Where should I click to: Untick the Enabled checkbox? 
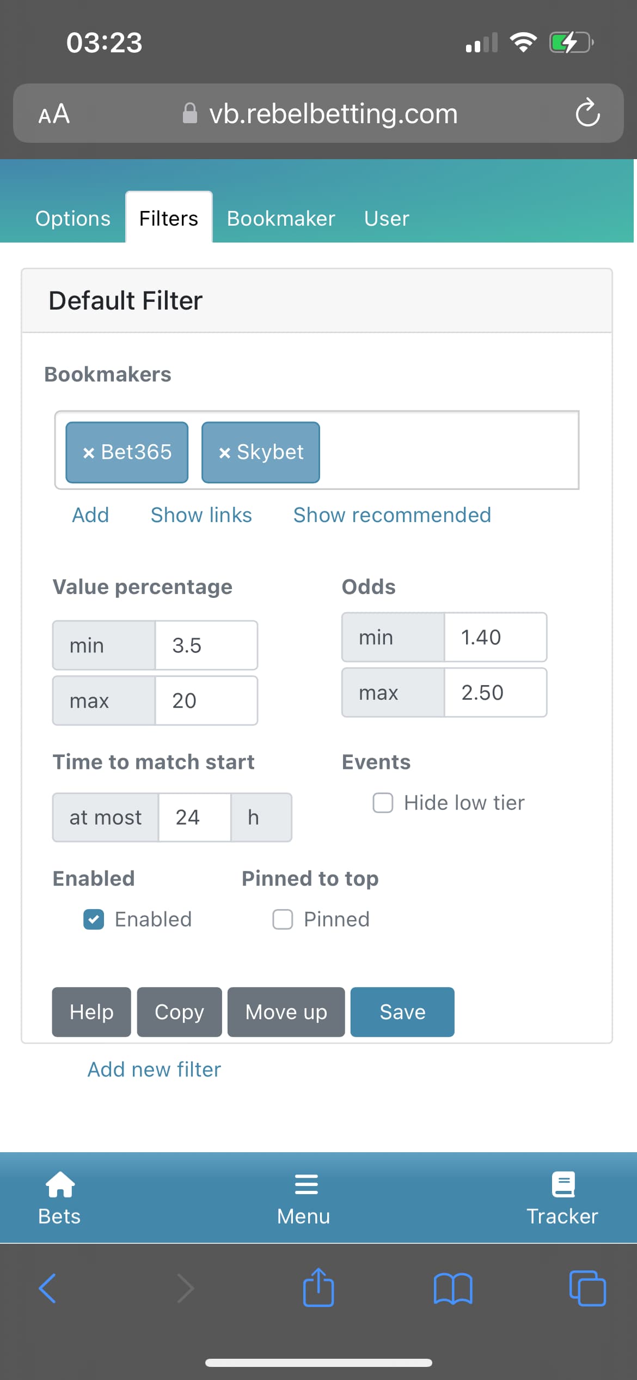tap(94, 919)
